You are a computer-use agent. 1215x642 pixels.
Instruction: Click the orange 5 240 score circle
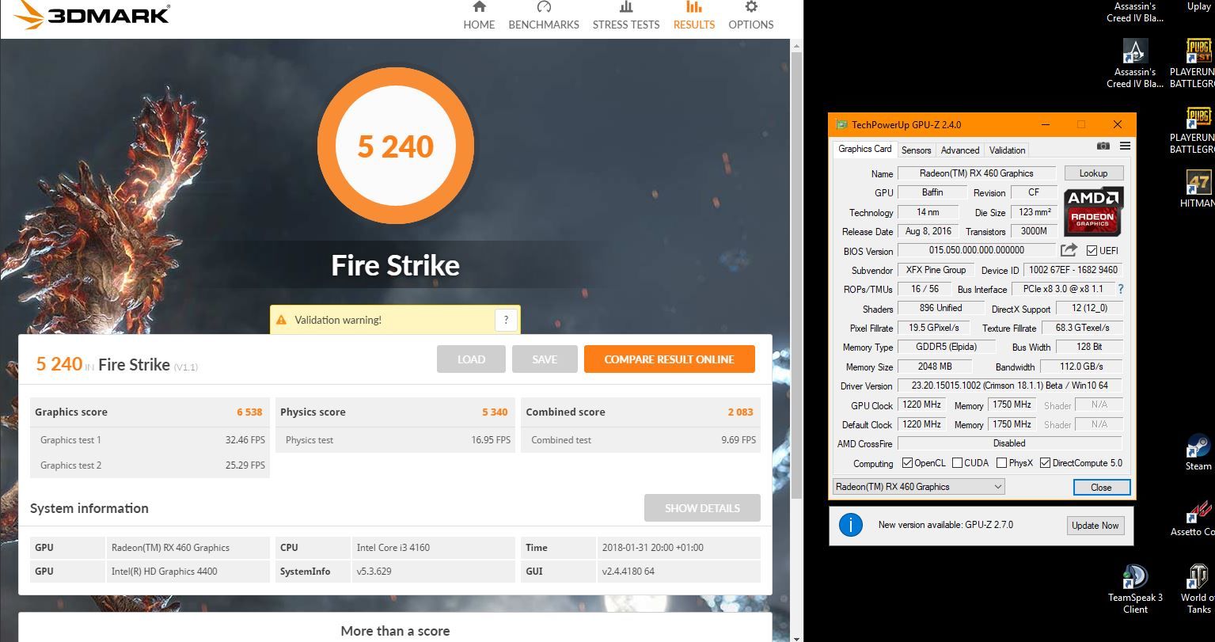click(396, 146)
